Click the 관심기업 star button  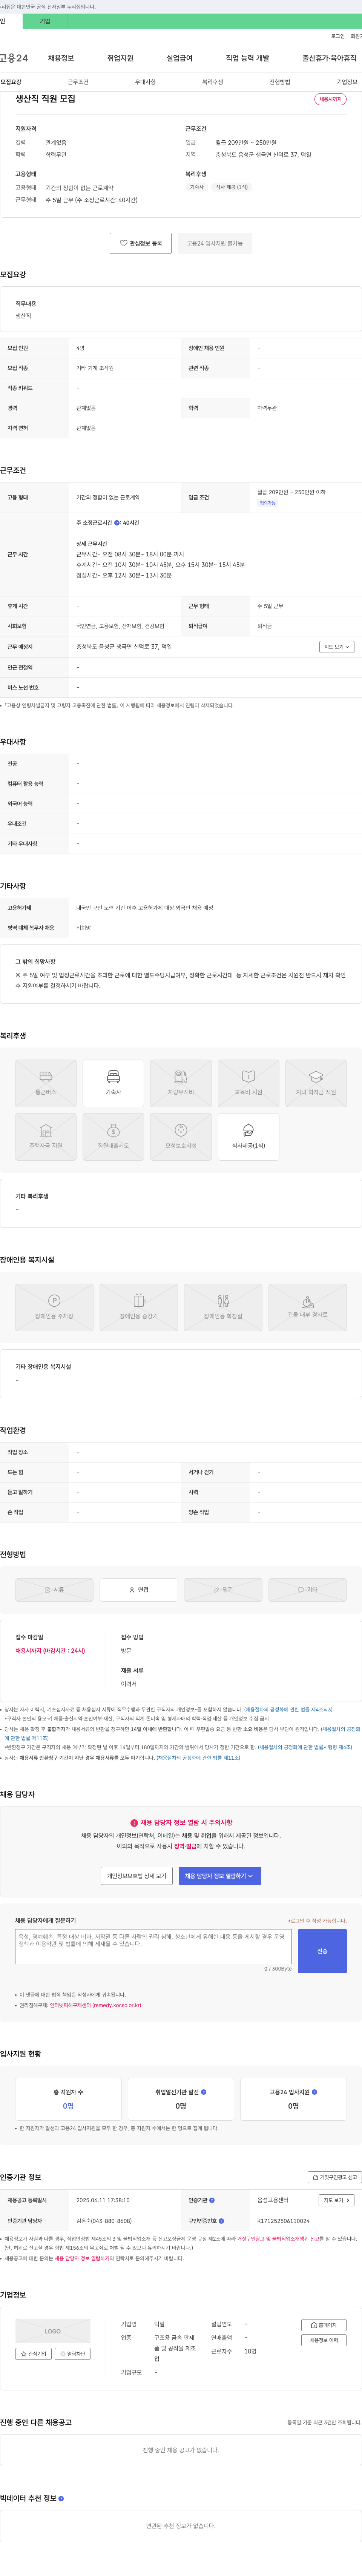pyautogui.click(x=33, y=2354)
